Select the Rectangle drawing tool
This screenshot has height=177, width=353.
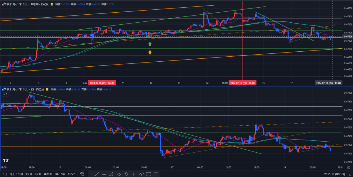(149, 174)
